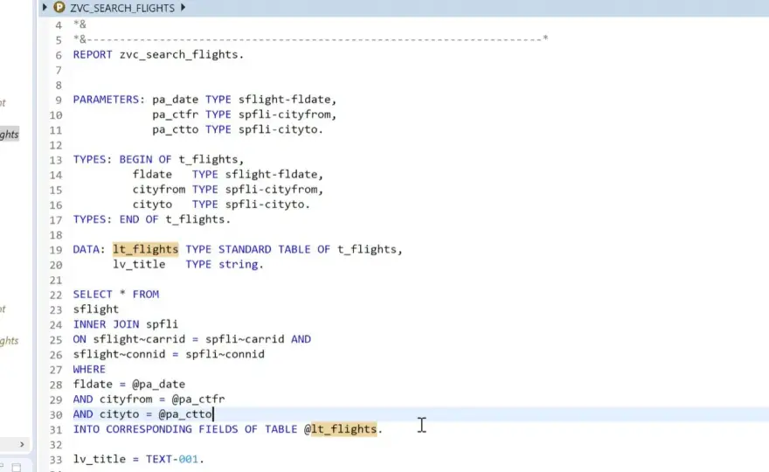The image size is (769, 472).
Task: Click @pa_ctfr on line 29
Action: [x=198, y=399]
